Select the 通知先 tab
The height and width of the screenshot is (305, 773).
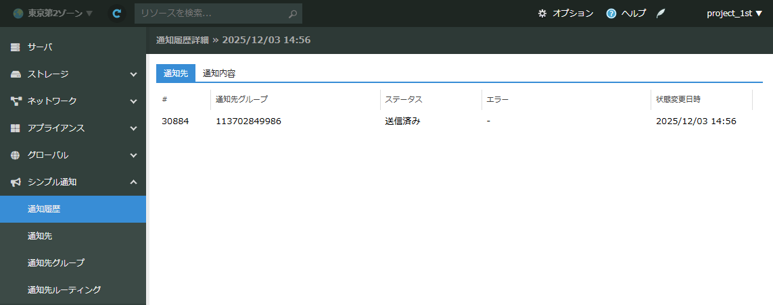175,74
